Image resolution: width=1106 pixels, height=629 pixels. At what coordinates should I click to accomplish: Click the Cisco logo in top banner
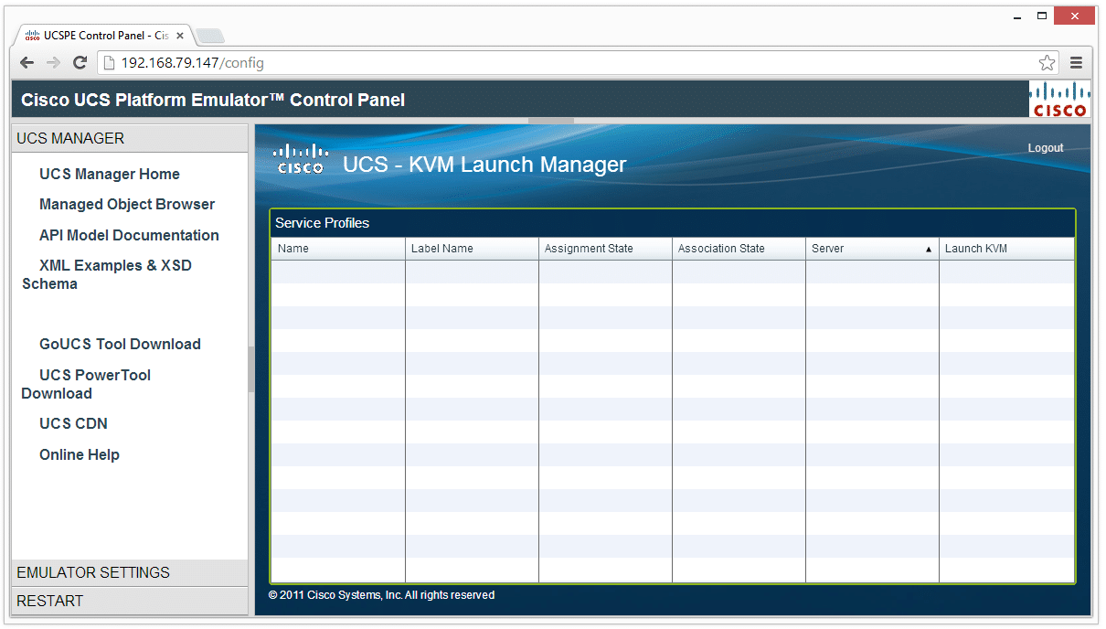tap(1059, 100)
